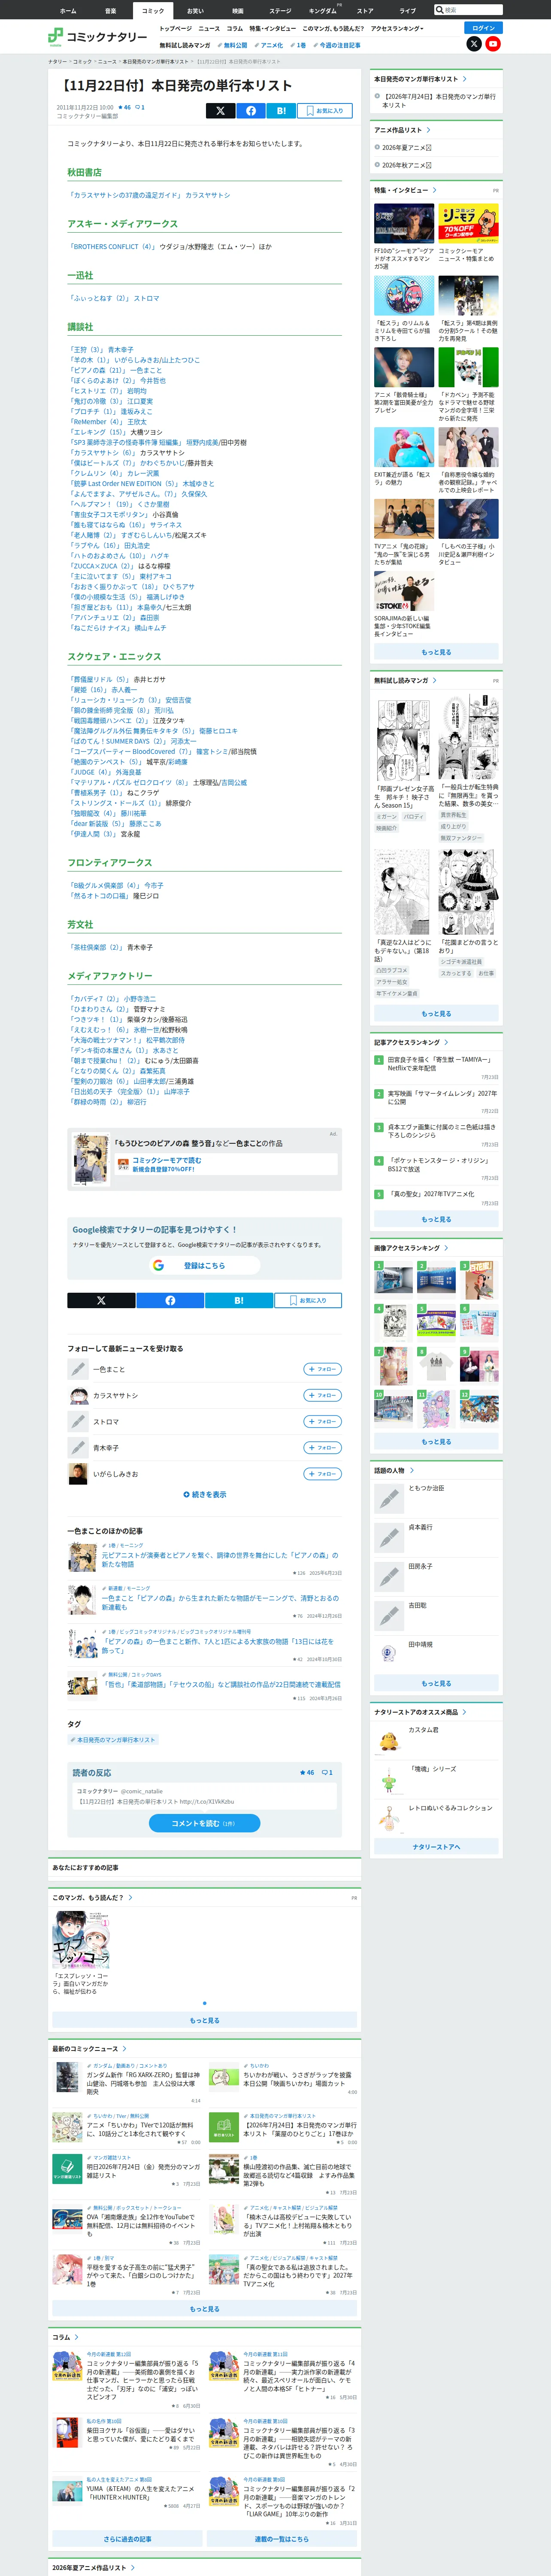The height and width of the screenshot is (2576, 551).
Task: Switch to the 音楽 tab
Action: coord(110,10)
